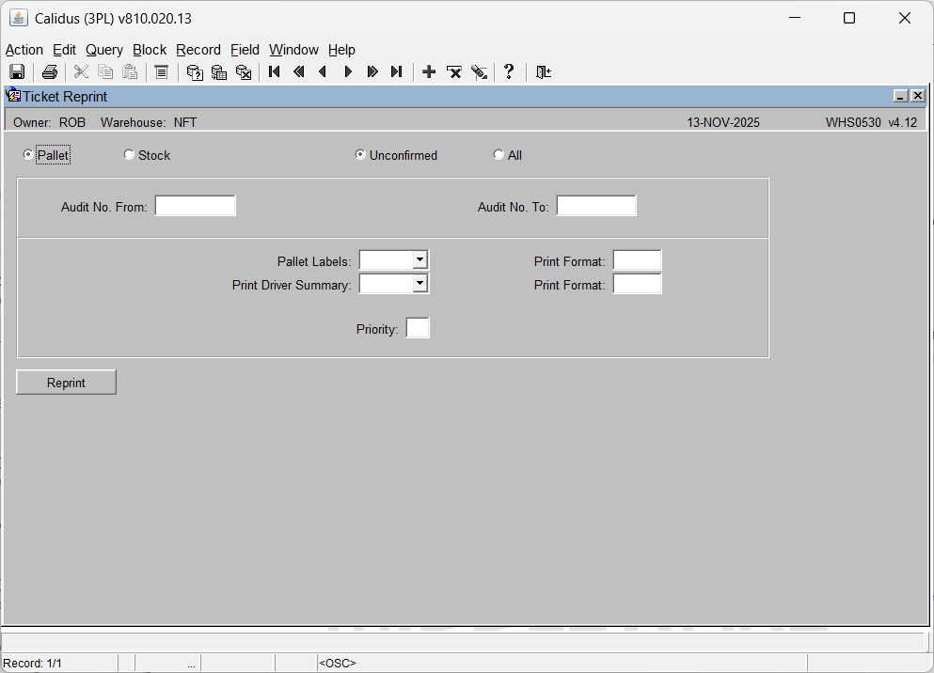This screenshot has width=934, height=673.
Task: Open Help via question mark icon
Action: (x=509, y=72)
